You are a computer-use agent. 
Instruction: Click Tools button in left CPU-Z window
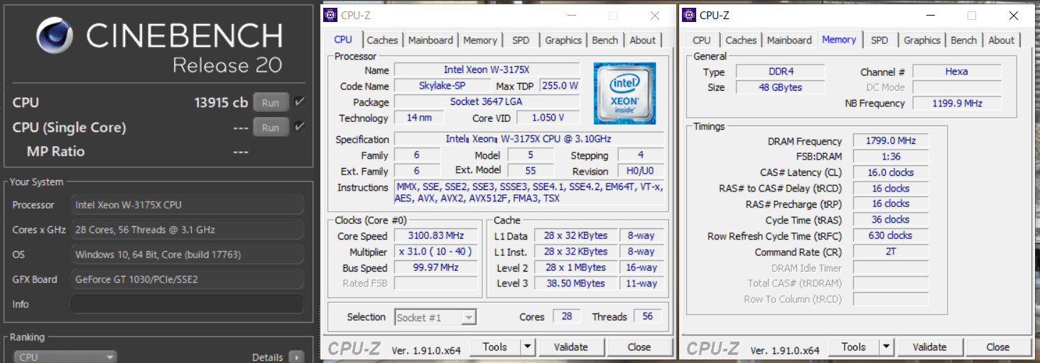coord(495,347)
